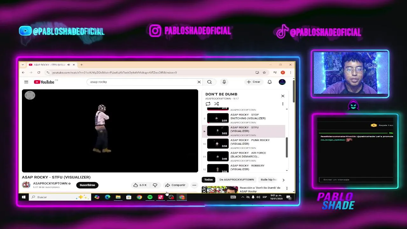Dislike the STFU video
Viewport: 407px width, 229px height.
[155, 185]
